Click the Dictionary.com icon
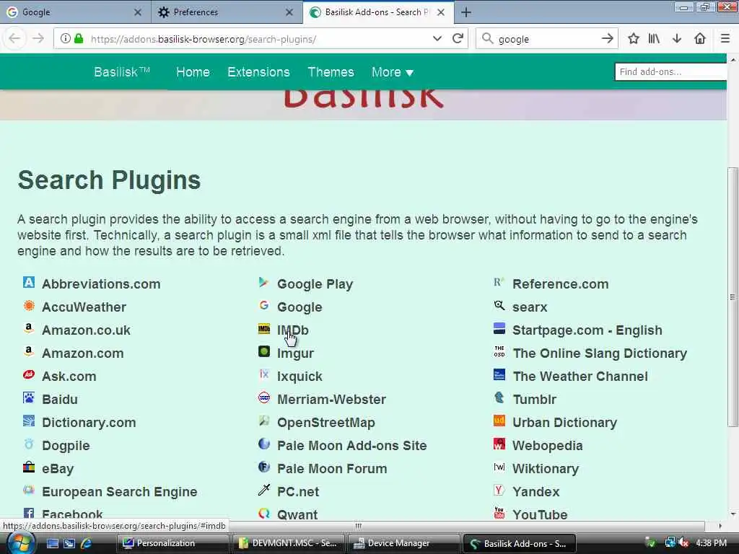 click(x=29, y=421)
